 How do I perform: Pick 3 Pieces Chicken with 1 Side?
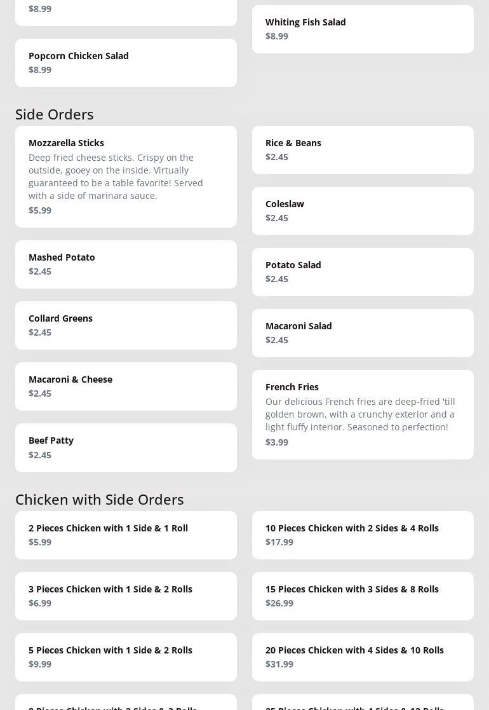click(126, 596)
